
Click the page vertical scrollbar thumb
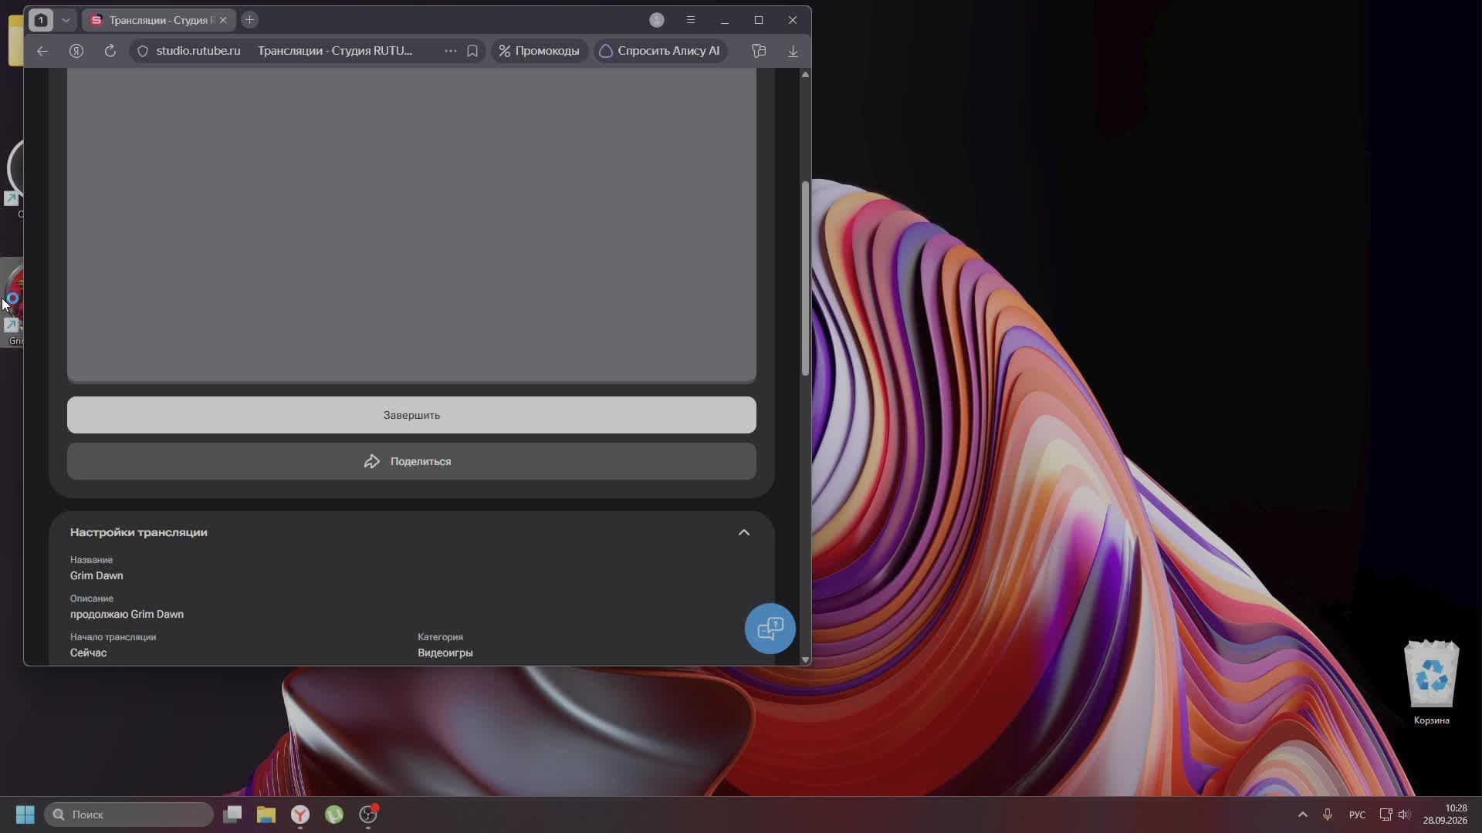pyautogui.click(x=805, y=278)
